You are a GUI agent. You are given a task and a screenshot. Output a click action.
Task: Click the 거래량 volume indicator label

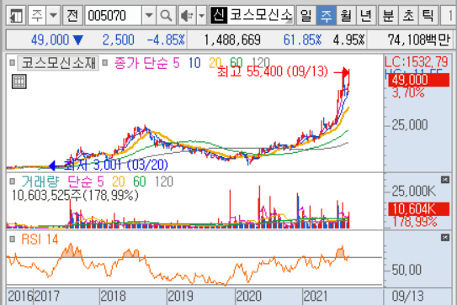(40, 181)
